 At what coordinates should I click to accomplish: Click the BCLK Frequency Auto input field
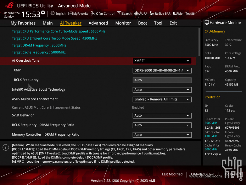[x=162, y=80]
